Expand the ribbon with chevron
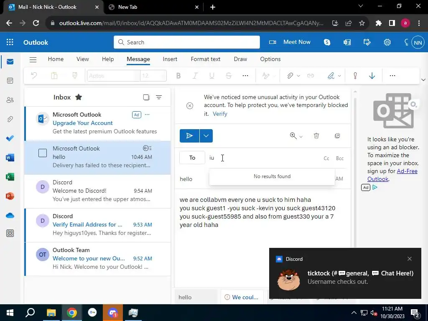The width and height of the screenshot is (428, 321). tap(423, 80)
